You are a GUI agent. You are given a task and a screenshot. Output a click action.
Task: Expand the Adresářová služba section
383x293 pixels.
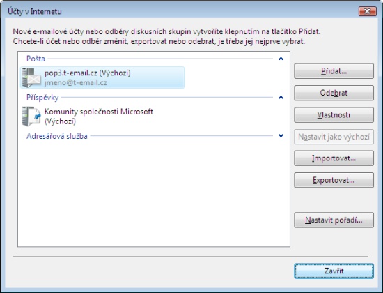281,135
